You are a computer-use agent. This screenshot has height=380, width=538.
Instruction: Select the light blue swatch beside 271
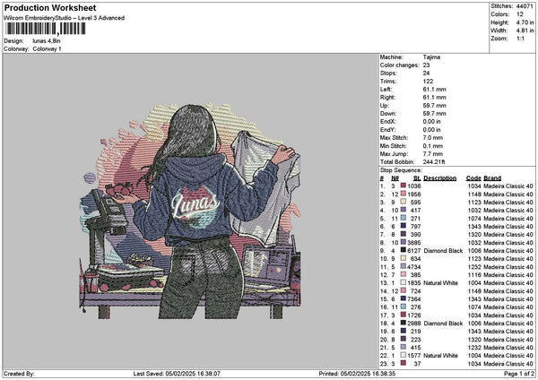pos(403,218)
